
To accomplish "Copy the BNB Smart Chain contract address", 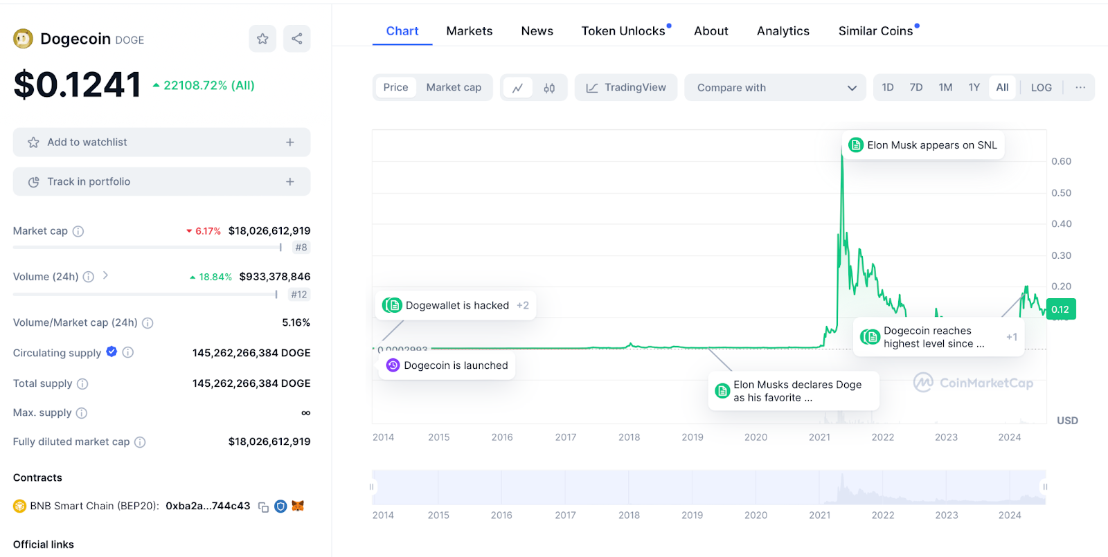I will pos(263,507).
